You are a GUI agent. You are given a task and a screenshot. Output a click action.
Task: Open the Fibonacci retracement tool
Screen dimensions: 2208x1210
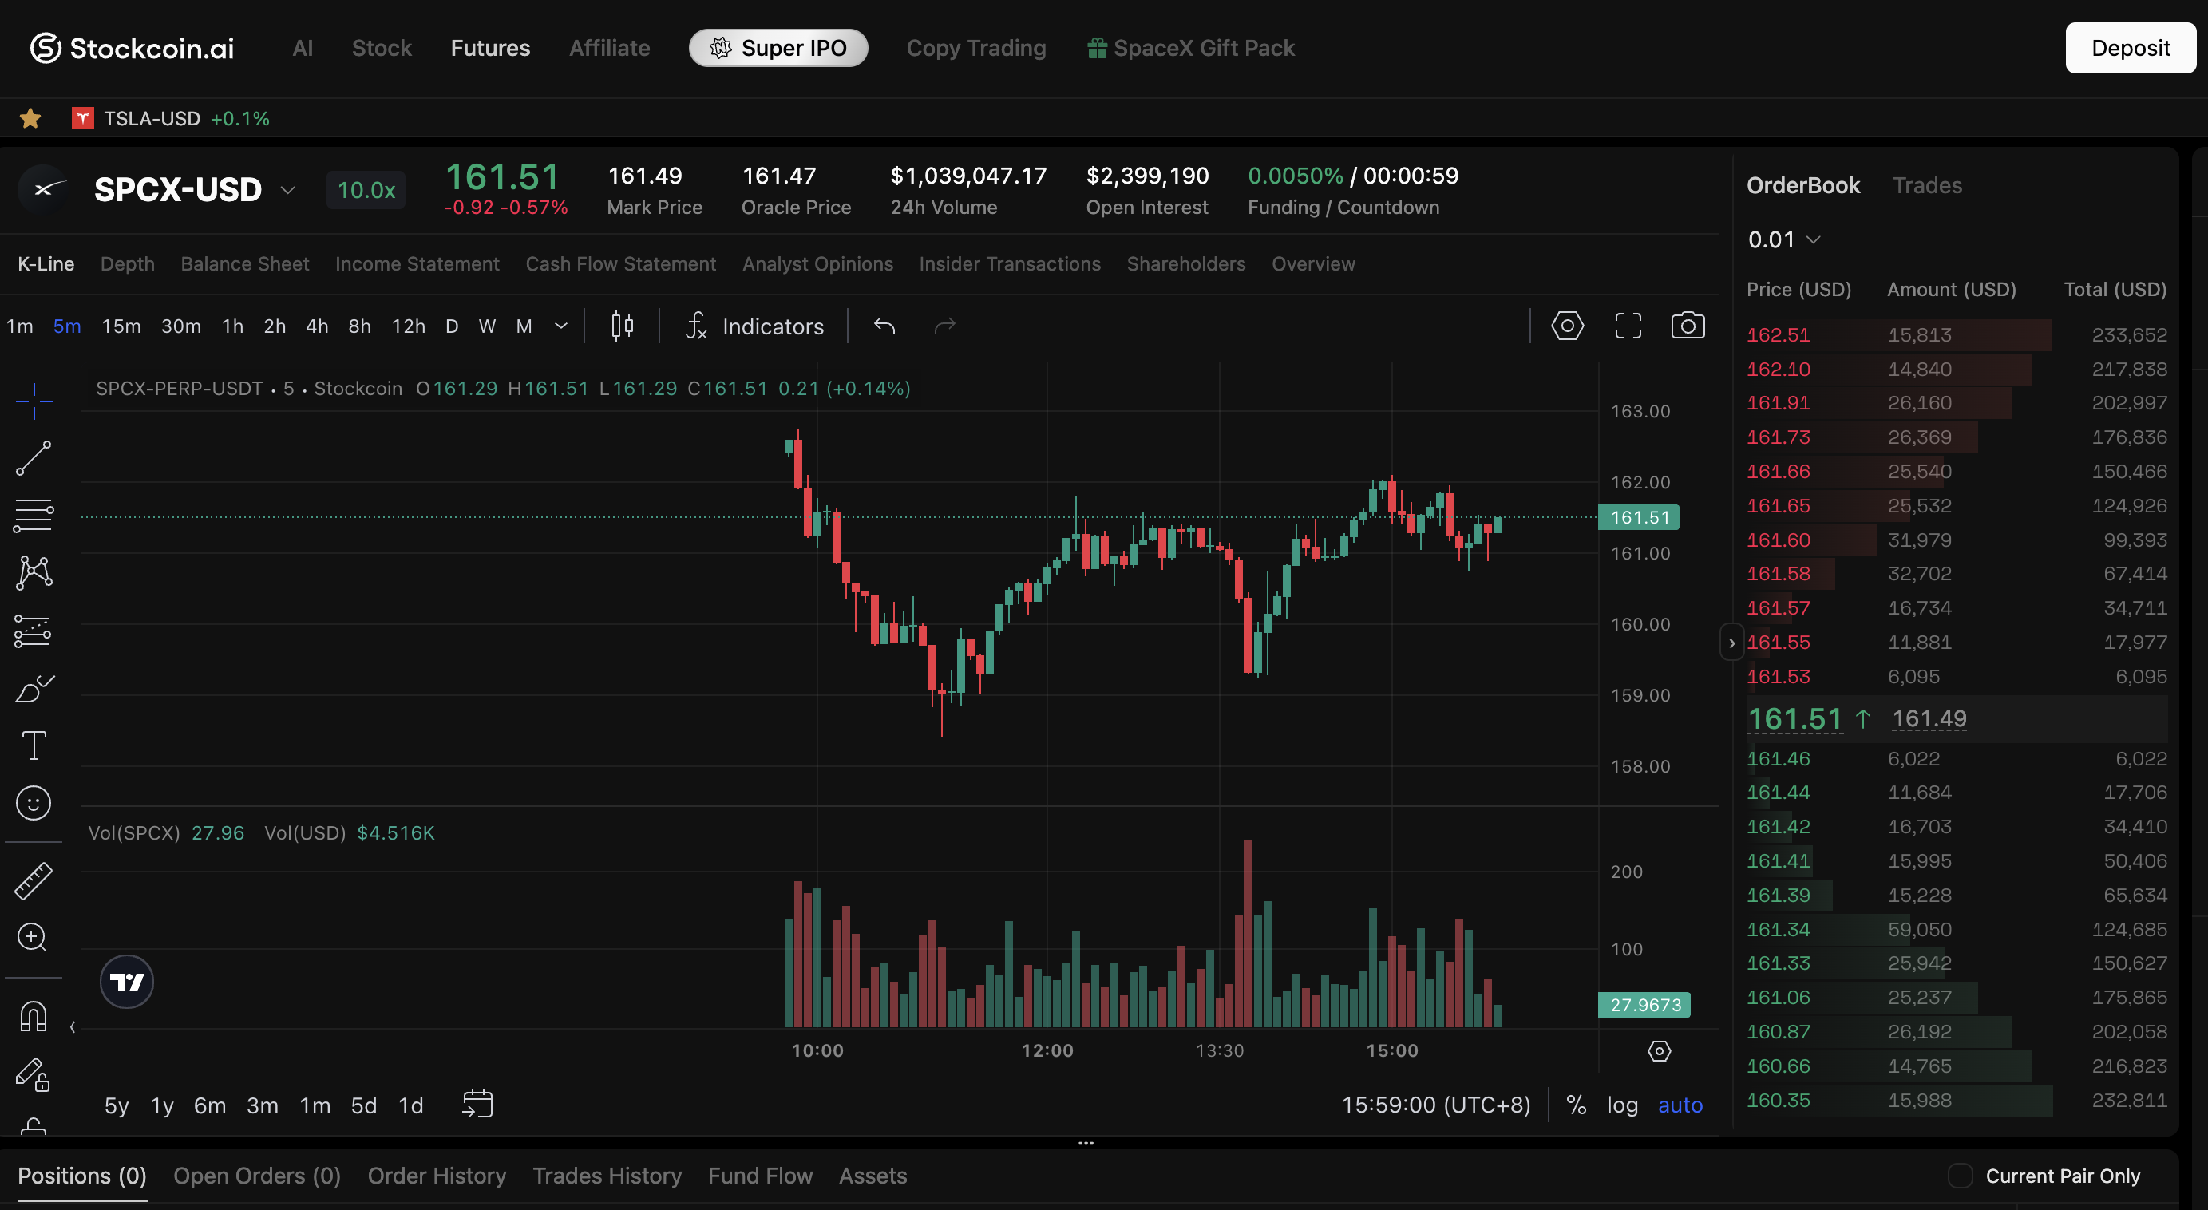click(34, 516)
